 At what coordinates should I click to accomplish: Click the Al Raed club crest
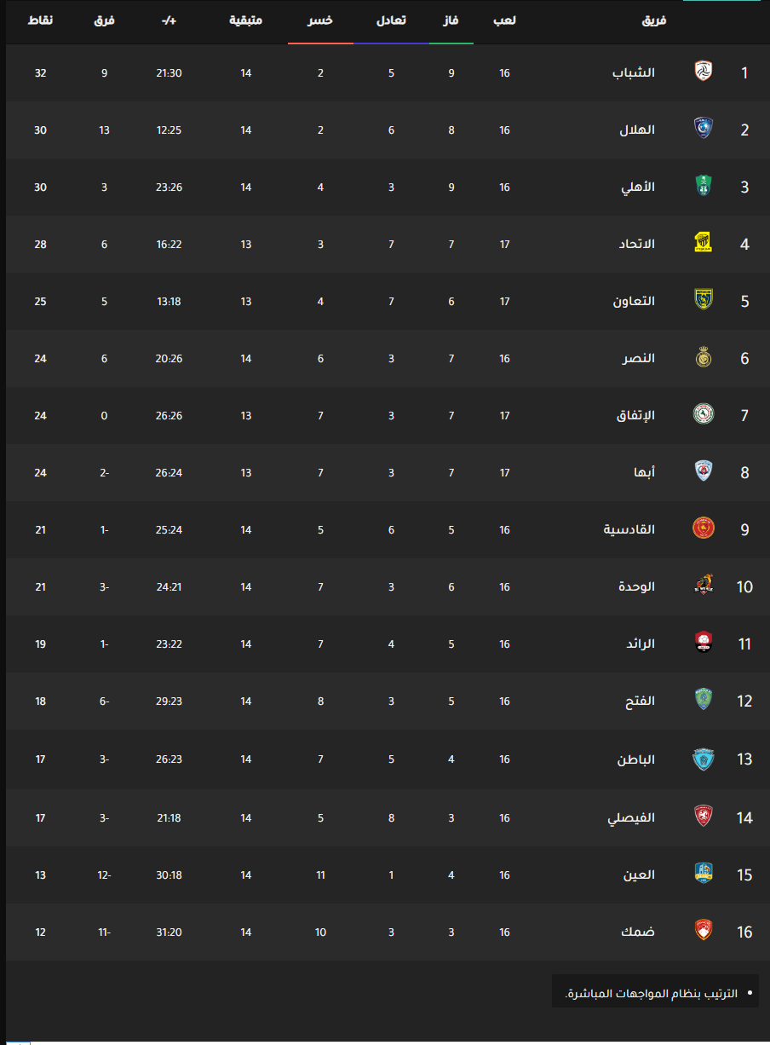click(703, 644)
